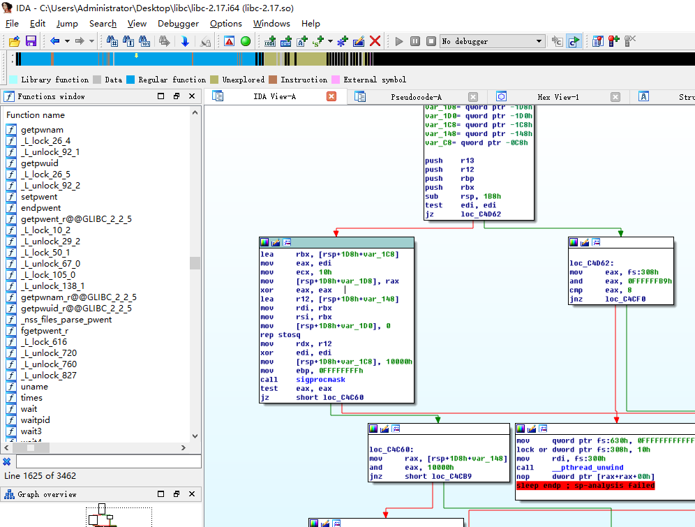Click the blue down-arrow jump icon
The image size is (695, 527).
(x=185, y=41)
